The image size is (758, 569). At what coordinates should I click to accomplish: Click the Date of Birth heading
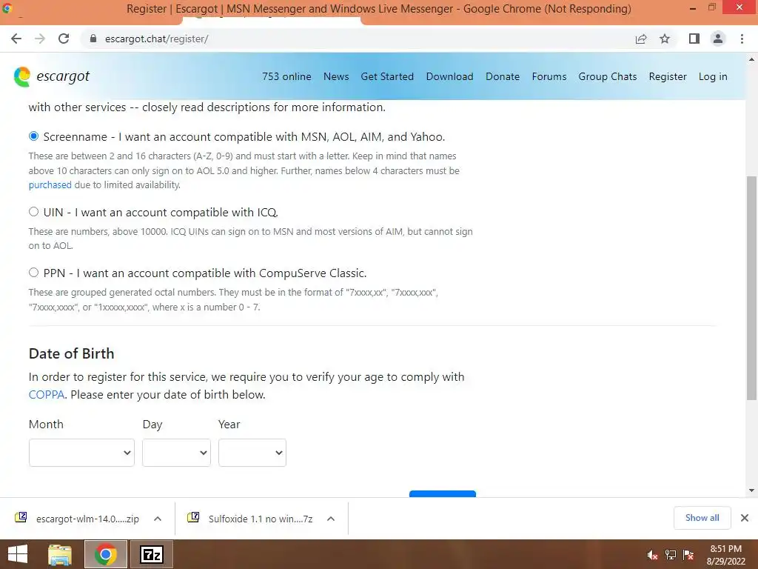click(72, 353)
